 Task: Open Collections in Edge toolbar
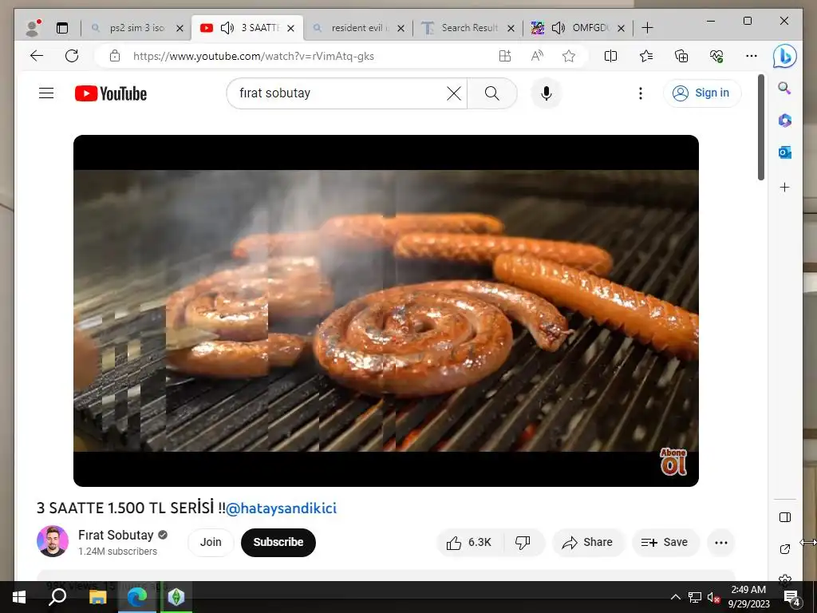point(681,56)
